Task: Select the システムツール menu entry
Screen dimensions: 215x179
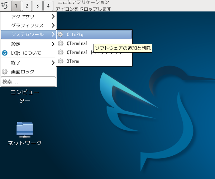Action: click(x=28, y=34)
